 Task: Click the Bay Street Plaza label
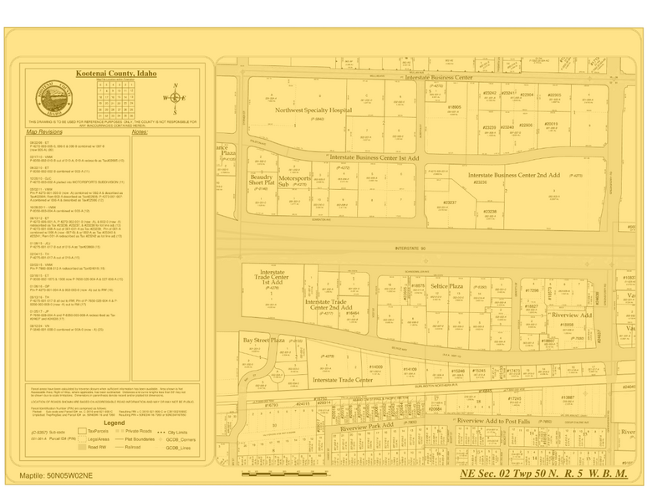(x=264, y=341)
